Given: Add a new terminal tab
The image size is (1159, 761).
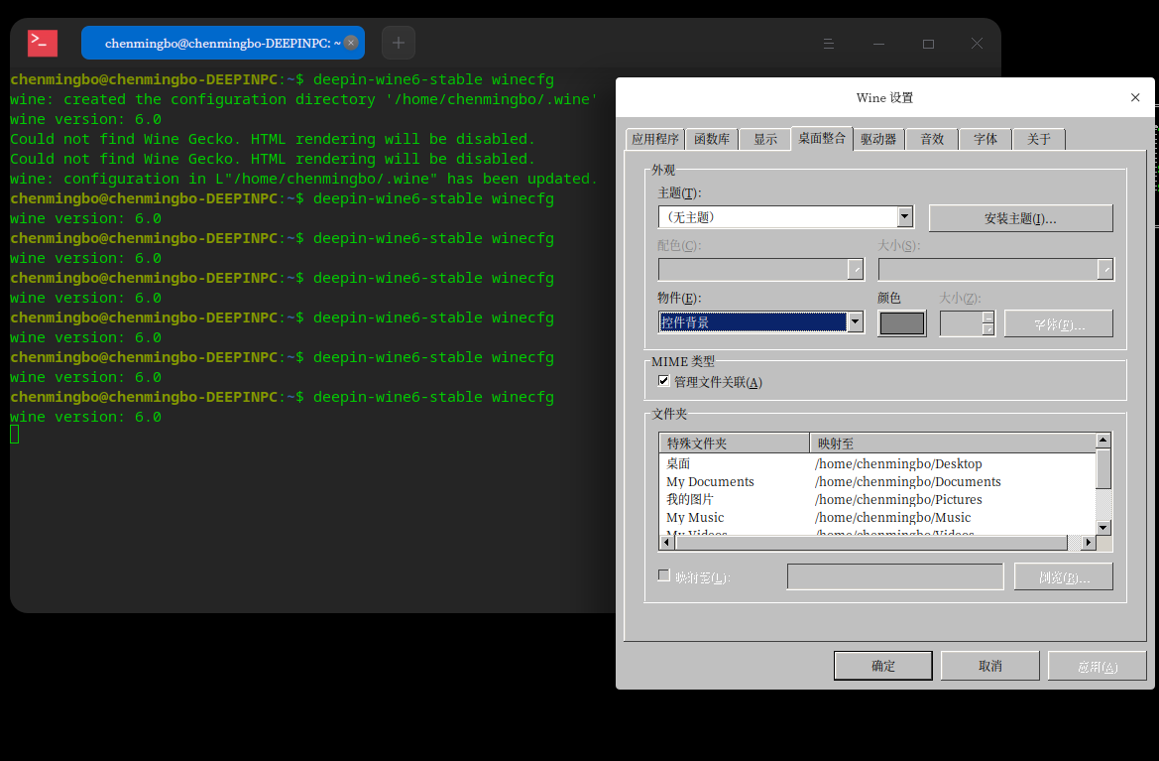Looking at the screenshot, I should tap(399, 43).
